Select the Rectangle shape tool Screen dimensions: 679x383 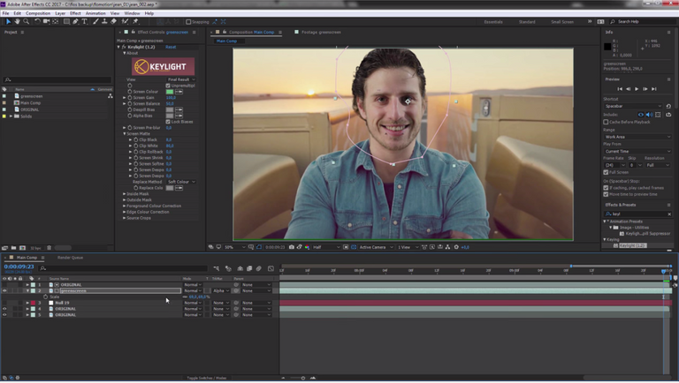point(66,21)
